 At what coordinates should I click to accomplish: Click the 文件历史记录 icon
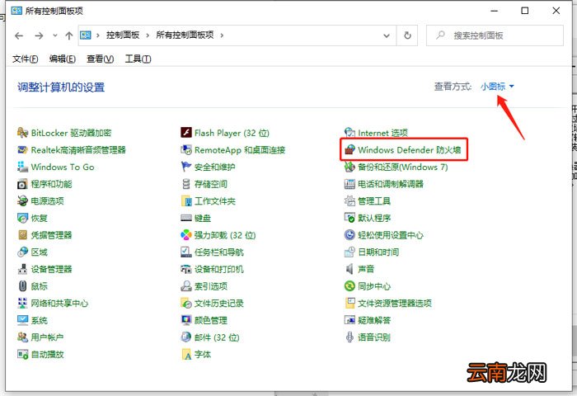pos(186,303)
